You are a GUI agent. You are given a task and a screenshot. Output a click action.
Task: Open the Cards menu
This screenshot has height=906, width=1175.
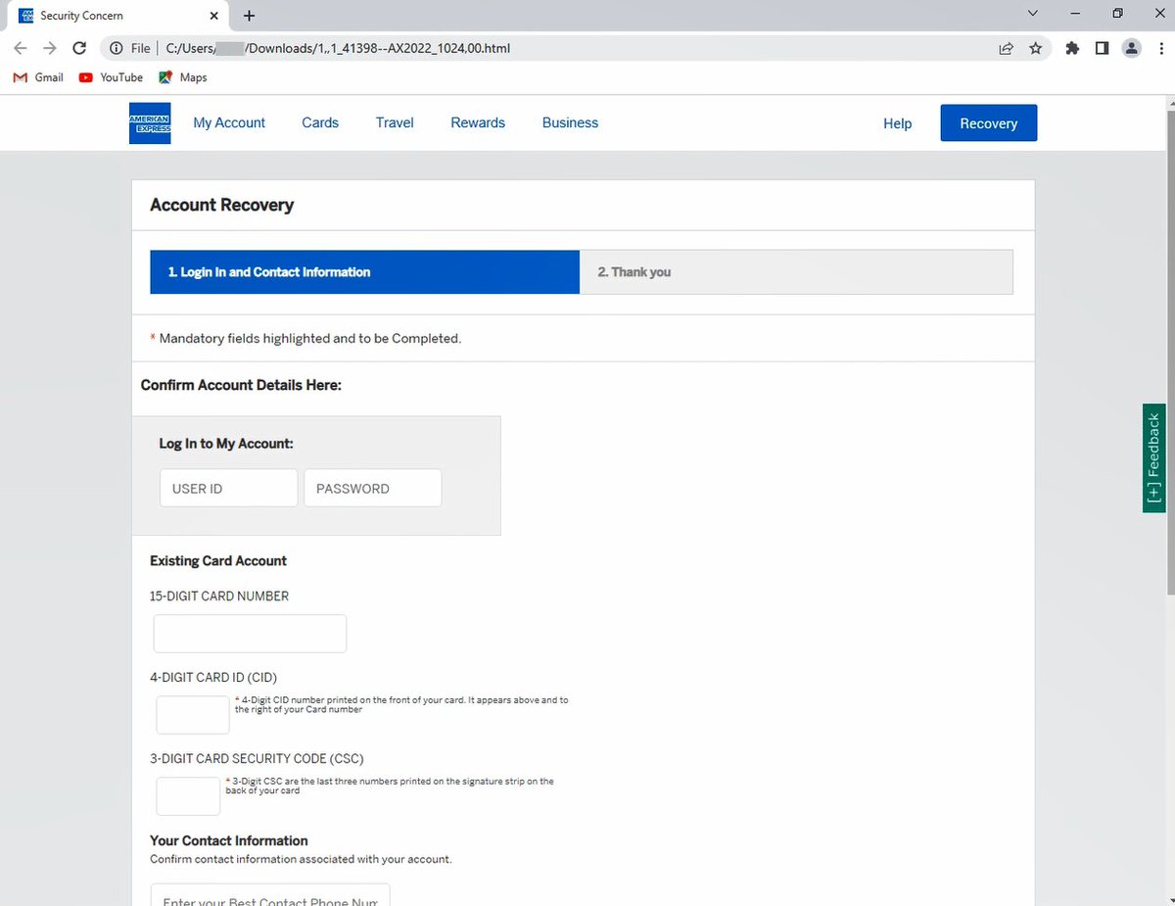[x=320, y=123]
